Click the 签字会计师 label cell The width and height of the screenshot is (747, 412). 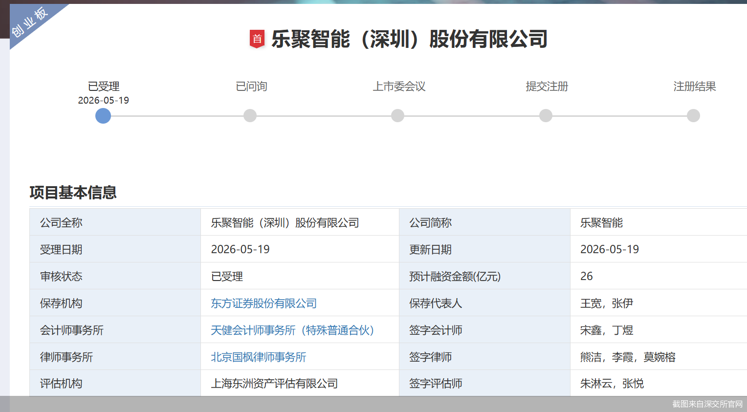coord(485,330)
